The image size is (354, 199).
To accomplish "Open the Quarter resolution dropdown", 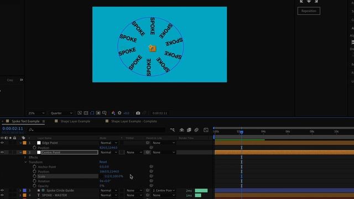I will 61,113.
